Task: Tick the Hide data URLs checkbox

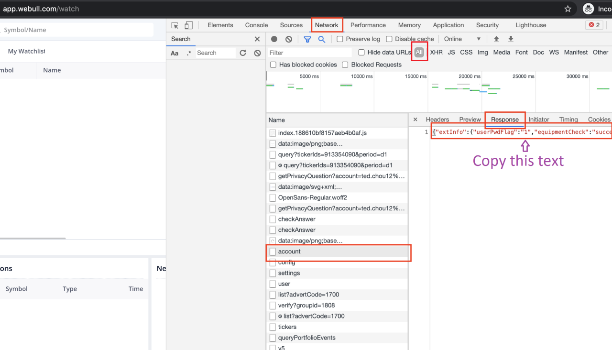Action: coord(361,53)
